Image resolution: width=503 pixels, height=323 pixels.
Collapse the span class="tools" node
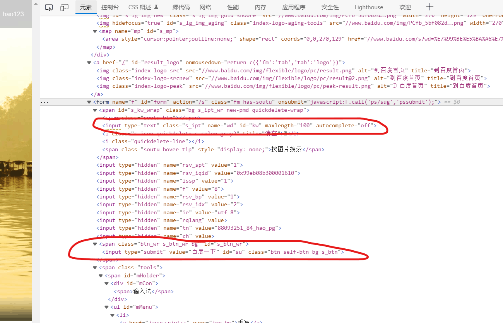tap(95, 268)
